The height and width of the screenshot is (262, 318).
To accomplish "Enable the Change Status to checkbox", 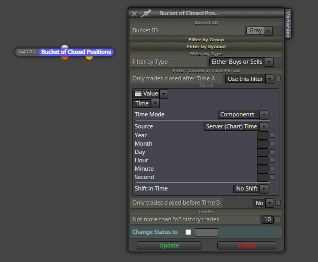I will click(188, 232).
